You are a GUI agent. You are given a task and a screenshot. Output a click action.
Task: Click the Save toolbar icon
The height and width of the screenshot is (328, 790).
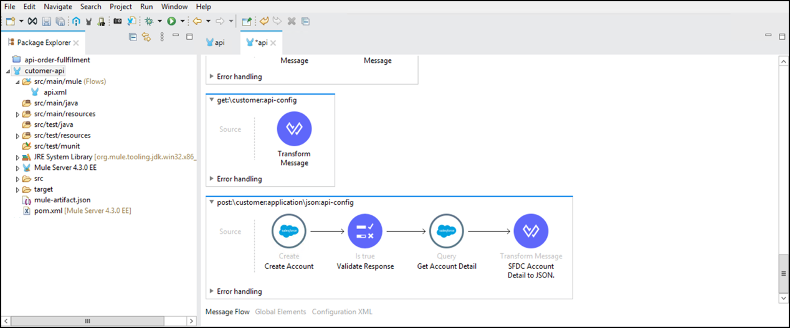pos(47,21)
